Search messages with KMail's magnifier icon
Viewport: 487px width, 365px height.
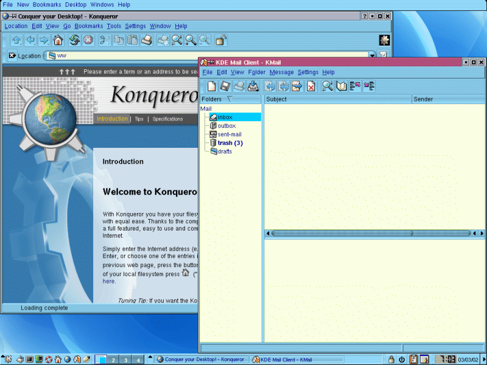point(328,86)
